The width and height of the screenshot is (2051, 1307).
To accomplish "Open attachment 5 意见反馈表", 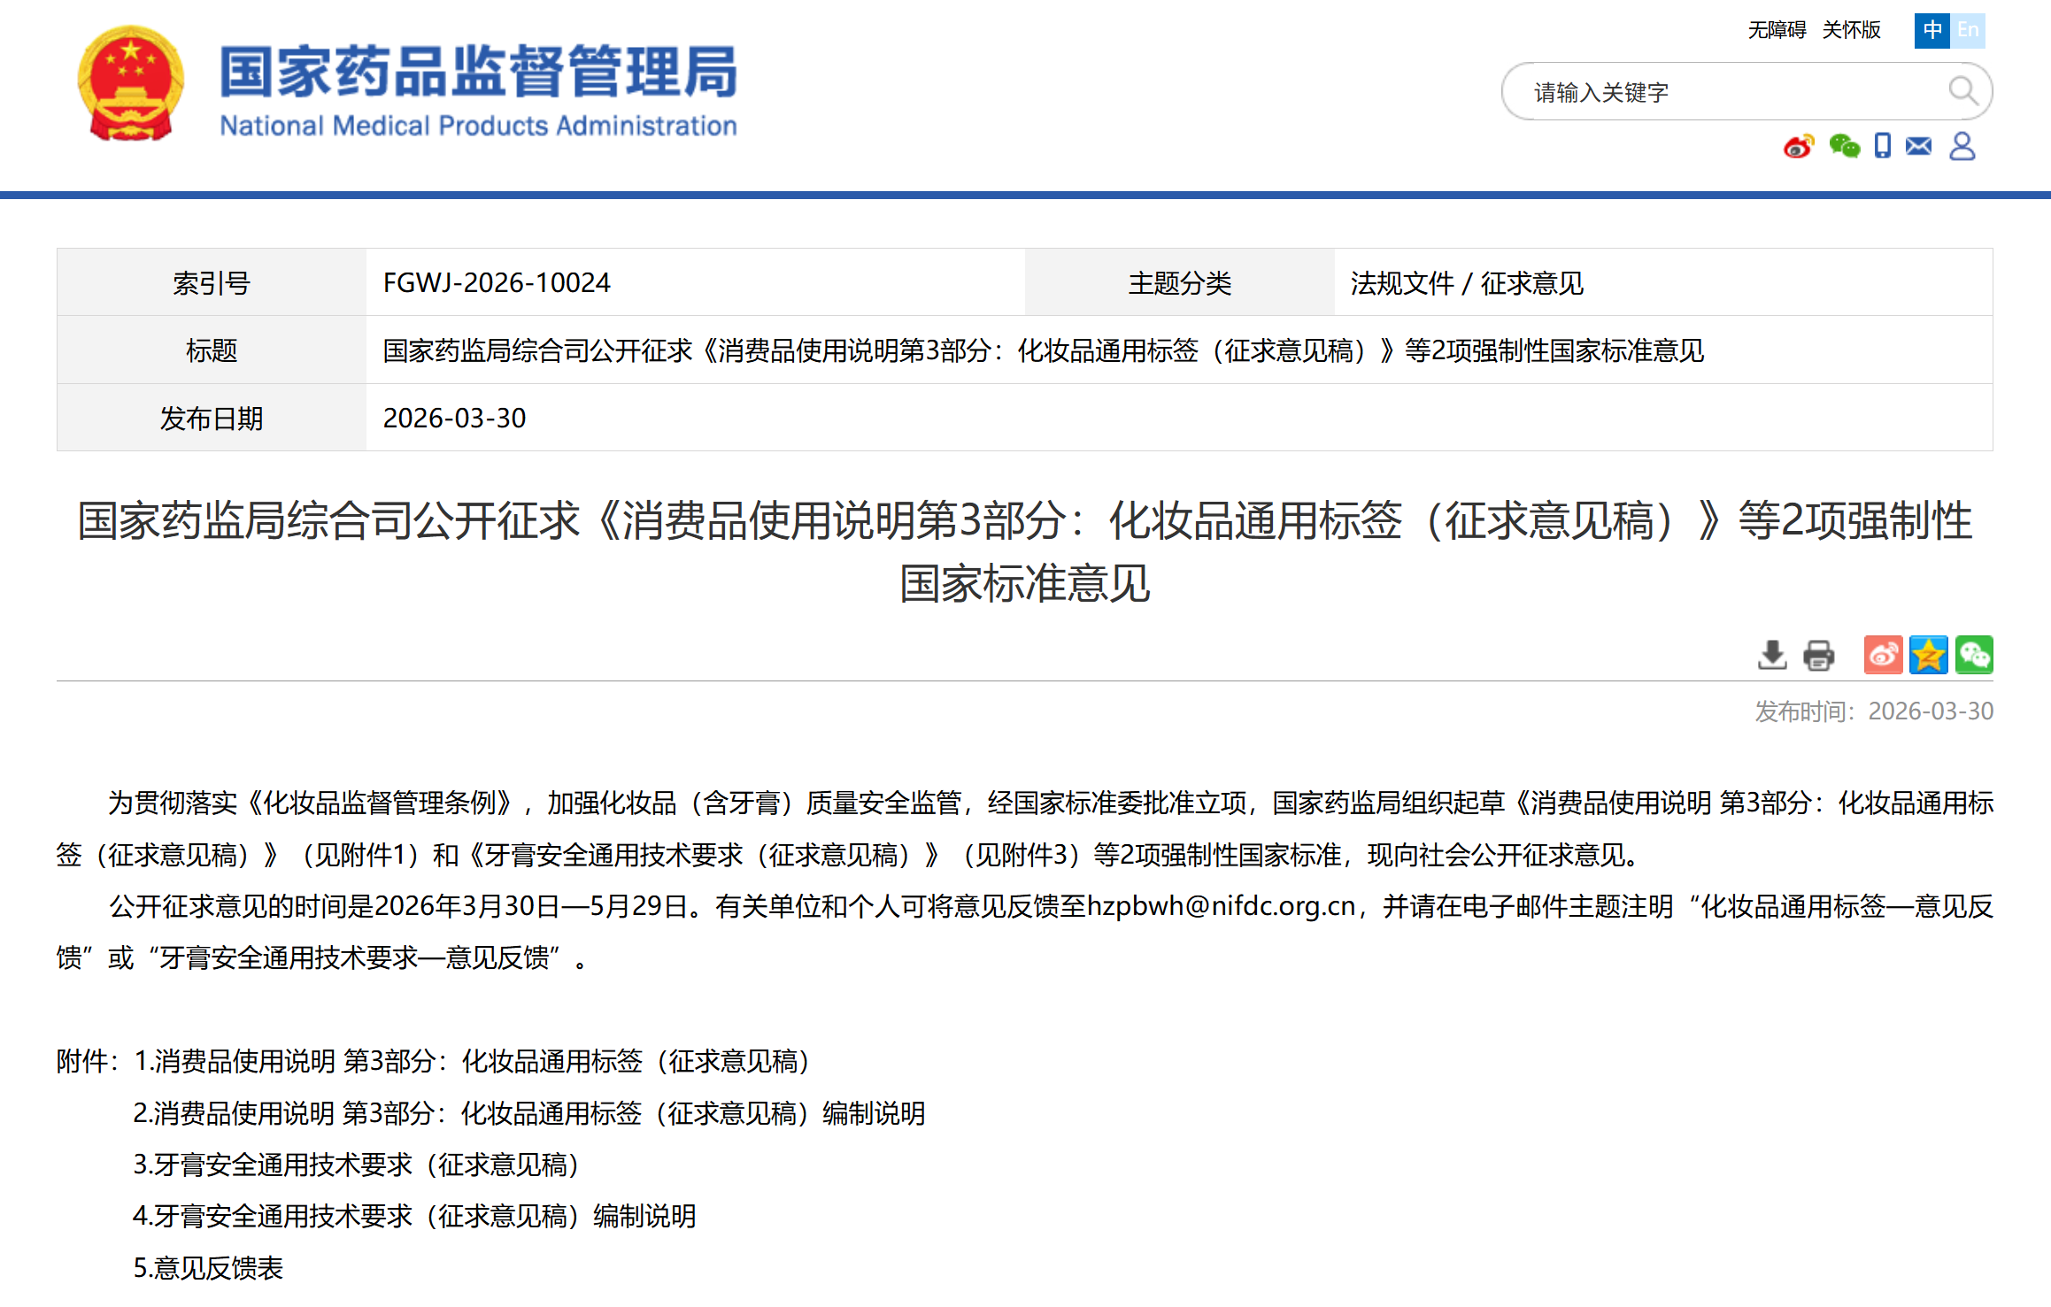I will click(x=209, y=1268).
